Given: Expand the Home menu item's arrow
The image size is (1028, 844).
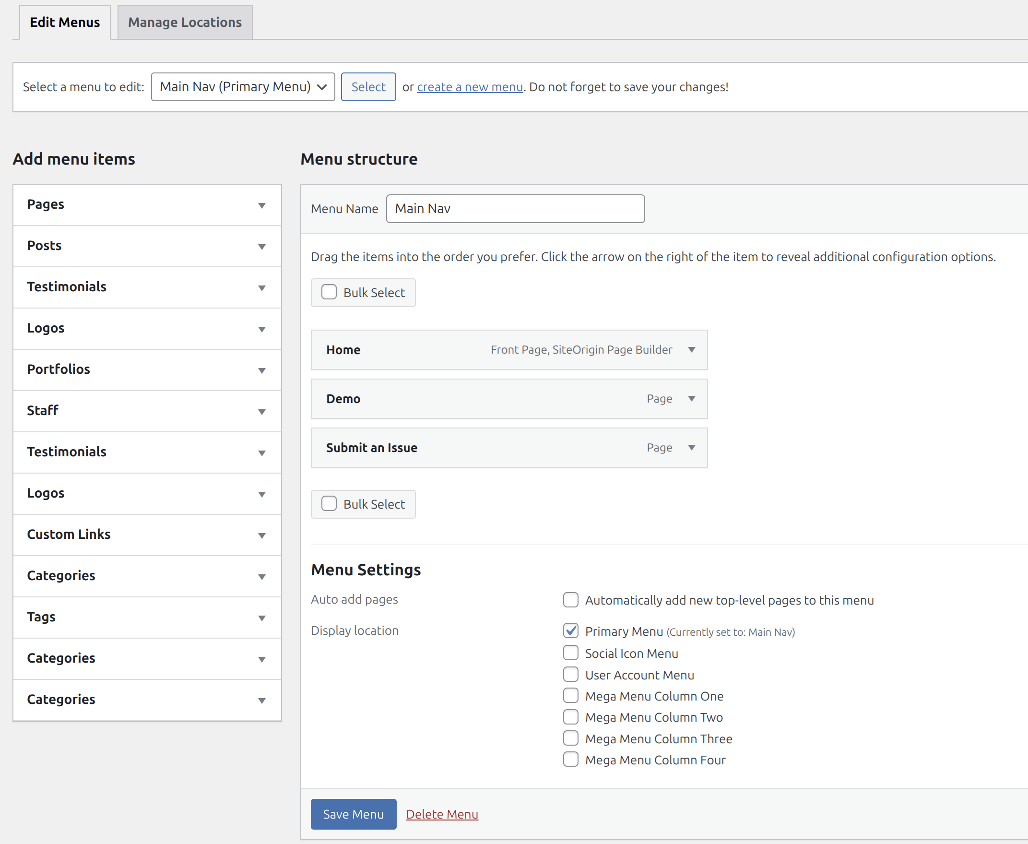Looking at the screenshot, I should tap(691, 350).
